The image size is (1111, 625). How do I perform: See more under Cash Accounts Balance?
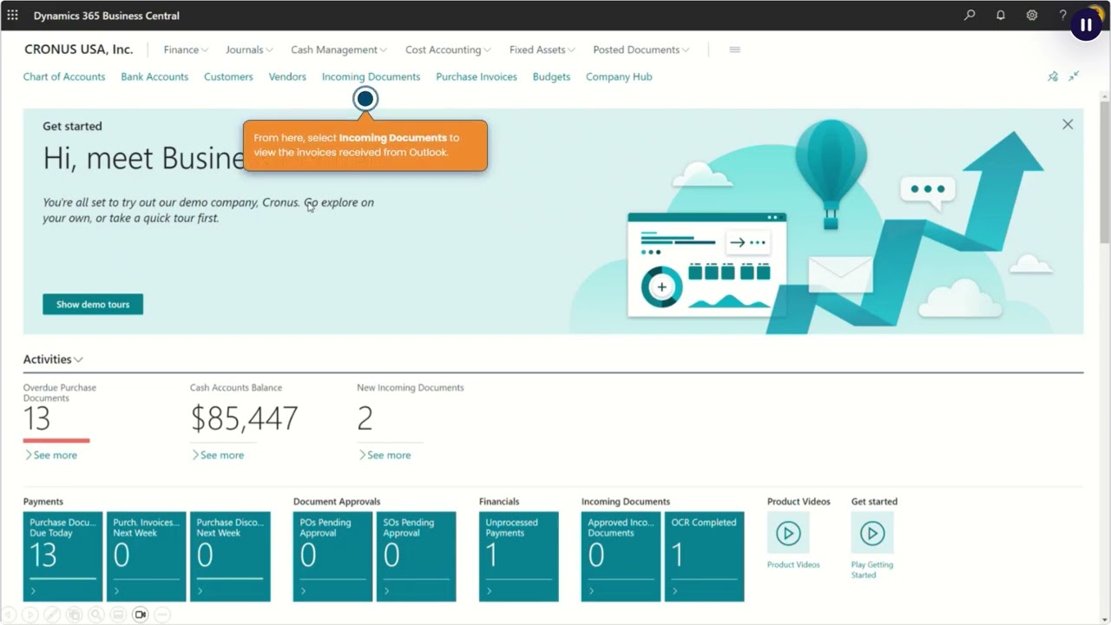(x=217, y=455)
